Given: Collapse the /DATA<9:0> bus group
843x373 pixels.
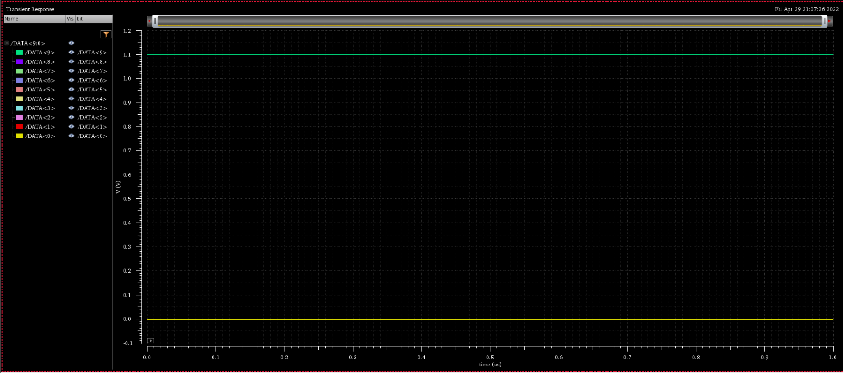Looking at the screenshot, I should pyautogui.click(x=7, y=43).
